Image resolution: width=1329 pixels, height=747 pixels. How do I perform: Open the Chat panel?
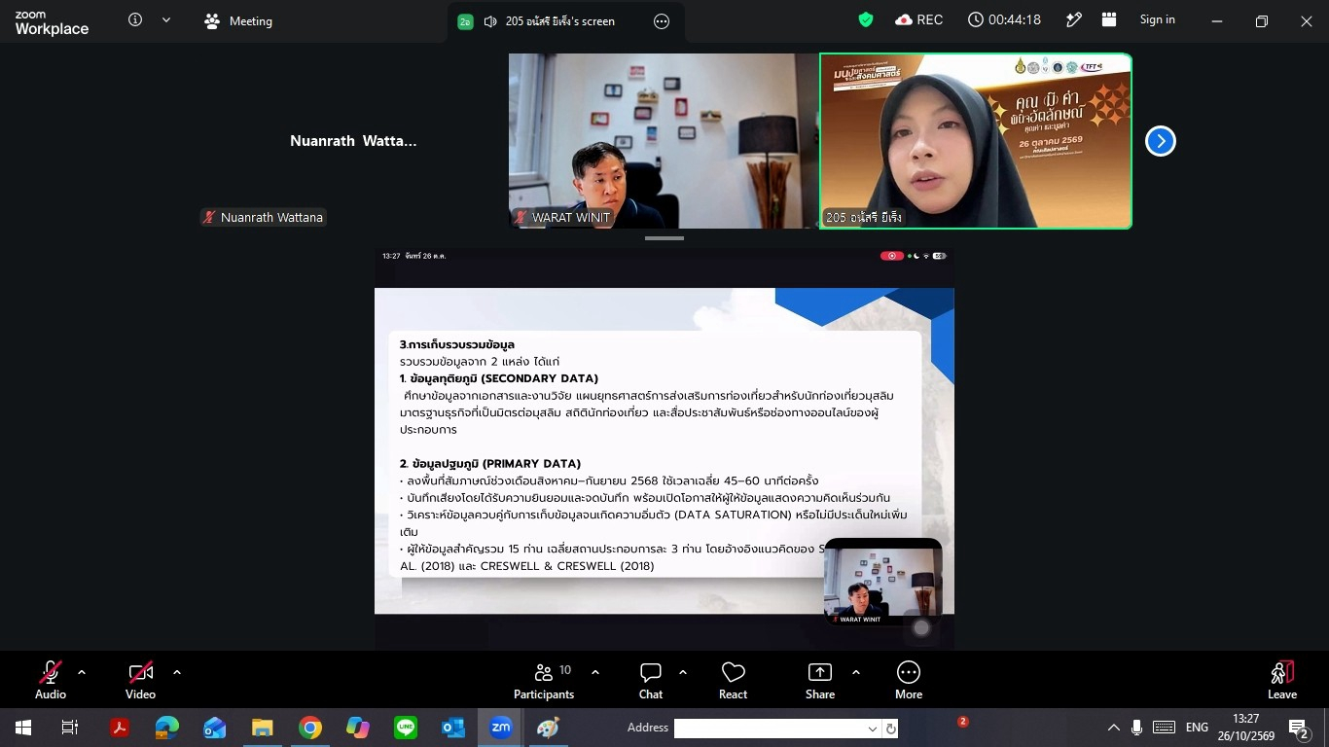651,680
